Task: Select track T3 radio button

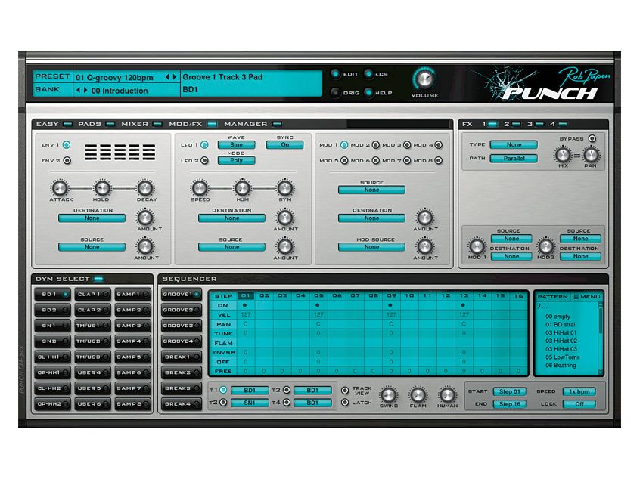Action: 287,391
